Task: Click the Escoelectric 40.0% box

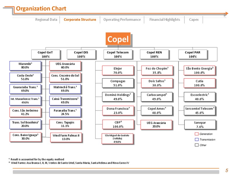Action: tap(200, 97)
